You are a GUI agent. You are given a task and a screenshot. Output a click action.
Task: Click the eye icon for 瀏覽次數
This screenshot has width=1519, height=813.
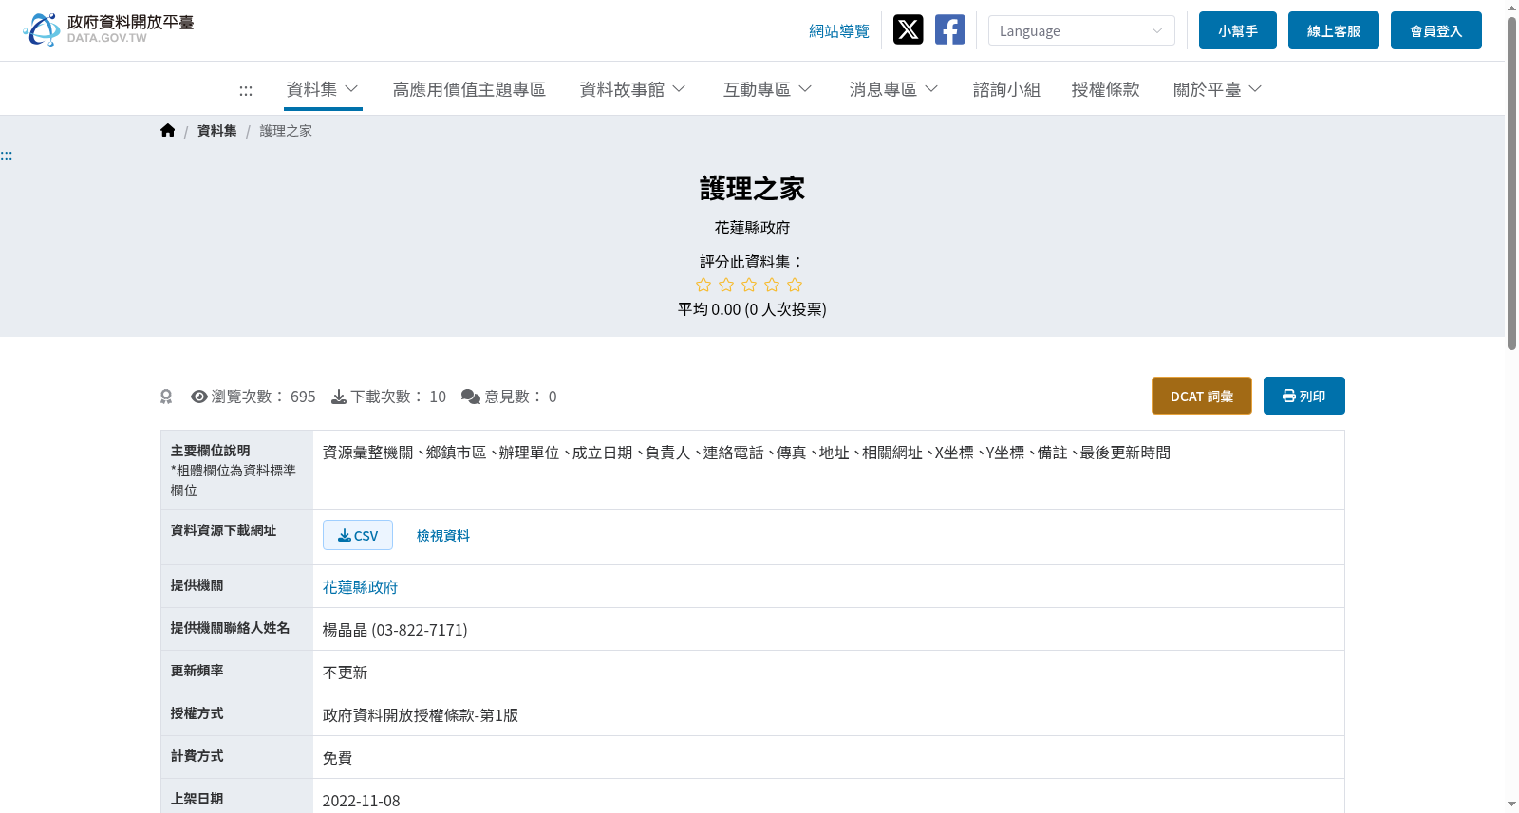(x=199, y=397)
